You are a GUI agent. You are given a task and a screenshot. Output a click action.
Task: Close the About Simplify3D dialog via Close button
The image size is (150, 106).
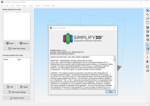pyautogui.click(x=110, y=92)
